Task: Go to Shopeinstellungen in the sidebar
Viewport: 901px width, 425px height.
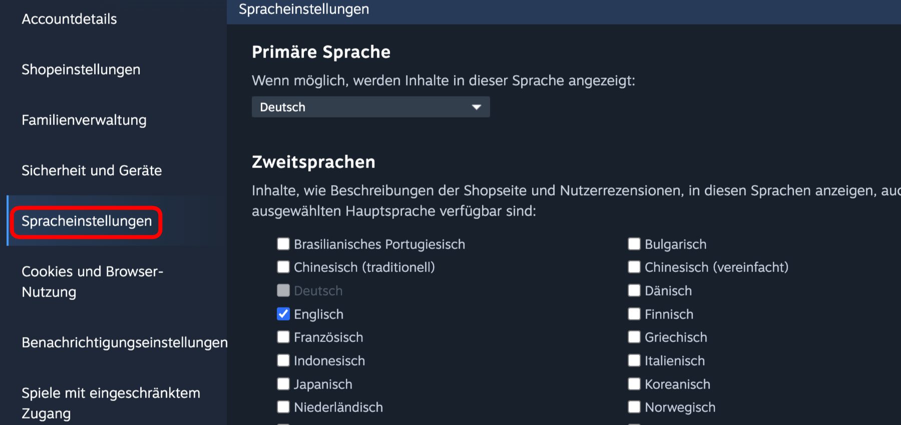Action: (81, 69)
